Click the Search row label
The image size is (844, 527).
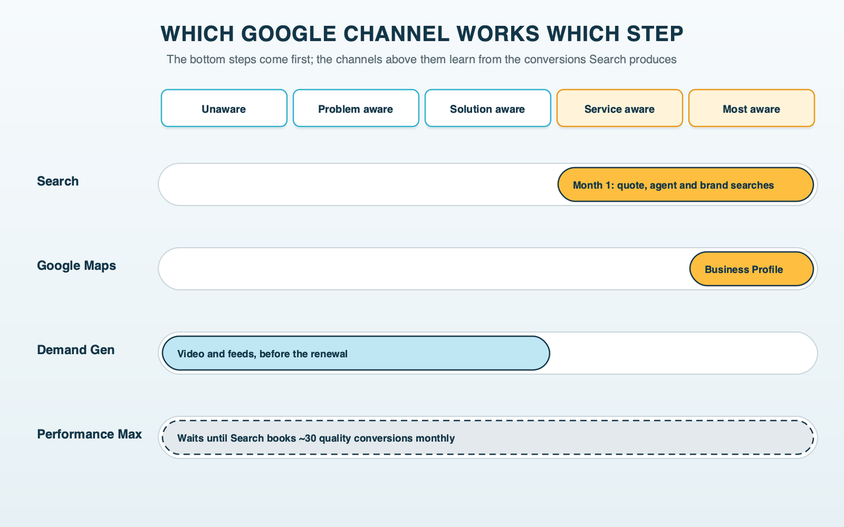[x=58, y=181]
